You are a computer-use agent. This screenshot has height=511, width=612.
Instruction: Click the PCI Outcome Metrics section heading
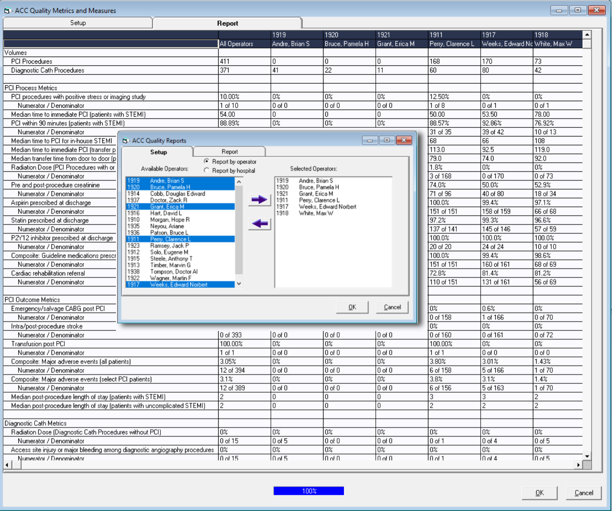click(x=32, y=300)
